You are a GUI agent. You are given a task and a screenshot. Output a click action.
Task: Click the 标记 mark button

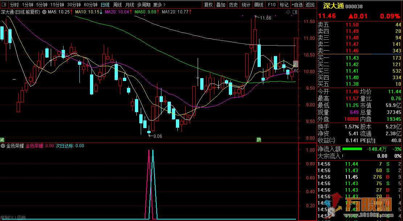[284, 5]
